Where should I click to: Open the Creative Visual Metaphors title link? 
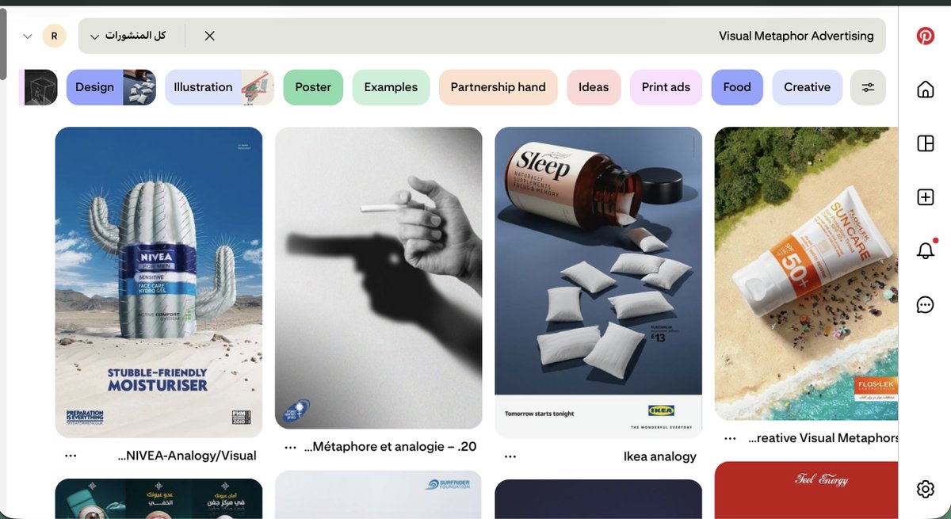coord(823,438)
